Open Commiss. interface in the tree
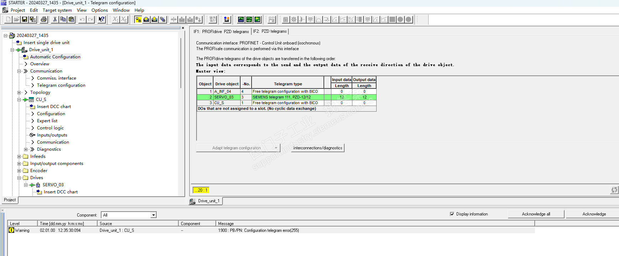The image size is (619, 256). (57, 78)
